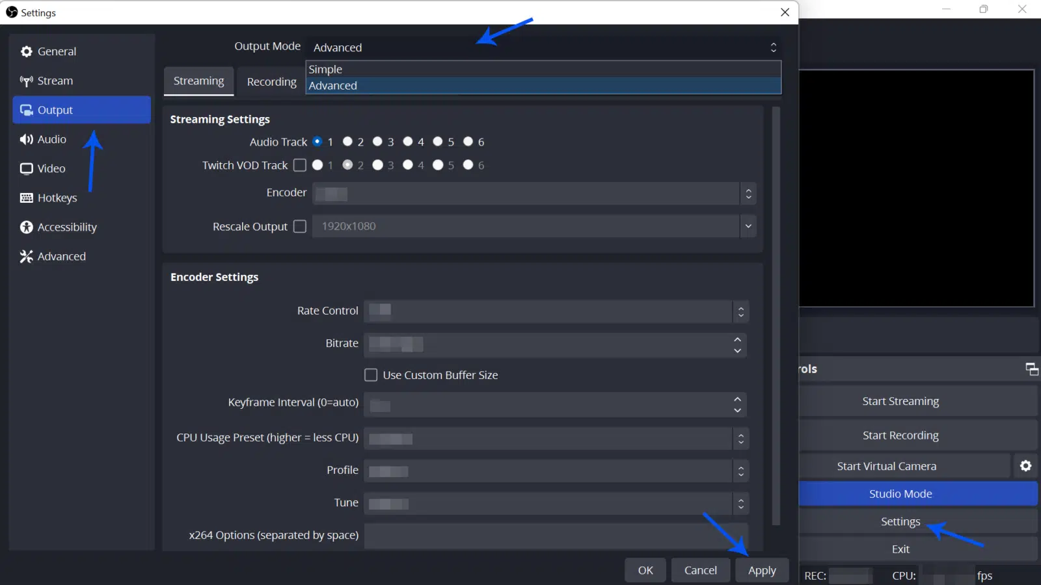
Task: Click the x264 Options input field
Action: click(x=556, y=536)
